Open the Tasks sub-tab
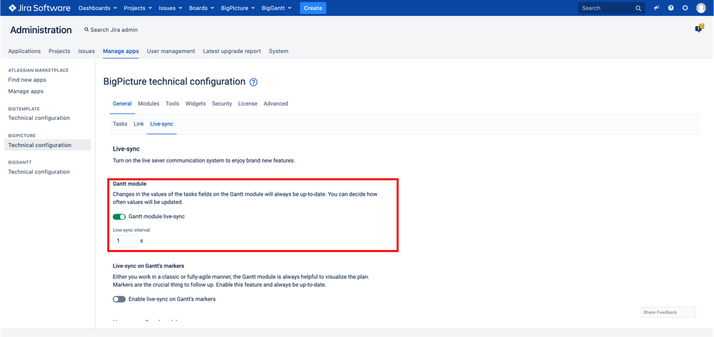This screenshot has height=337, width=714. pyautogui.click(x=120, y=124)
